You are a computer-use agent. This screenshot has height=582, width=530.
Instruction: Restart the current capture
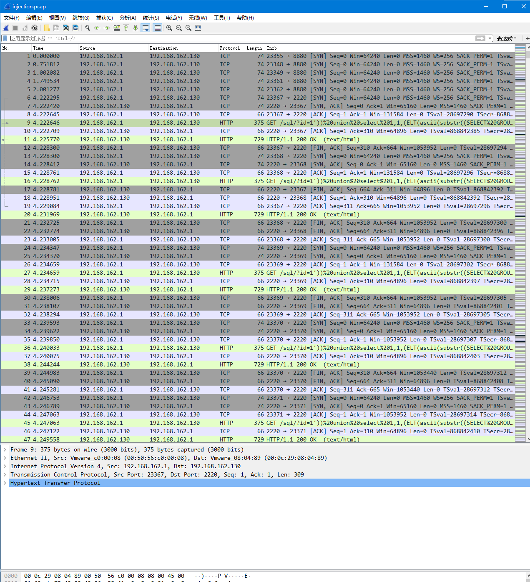point(25,28)
